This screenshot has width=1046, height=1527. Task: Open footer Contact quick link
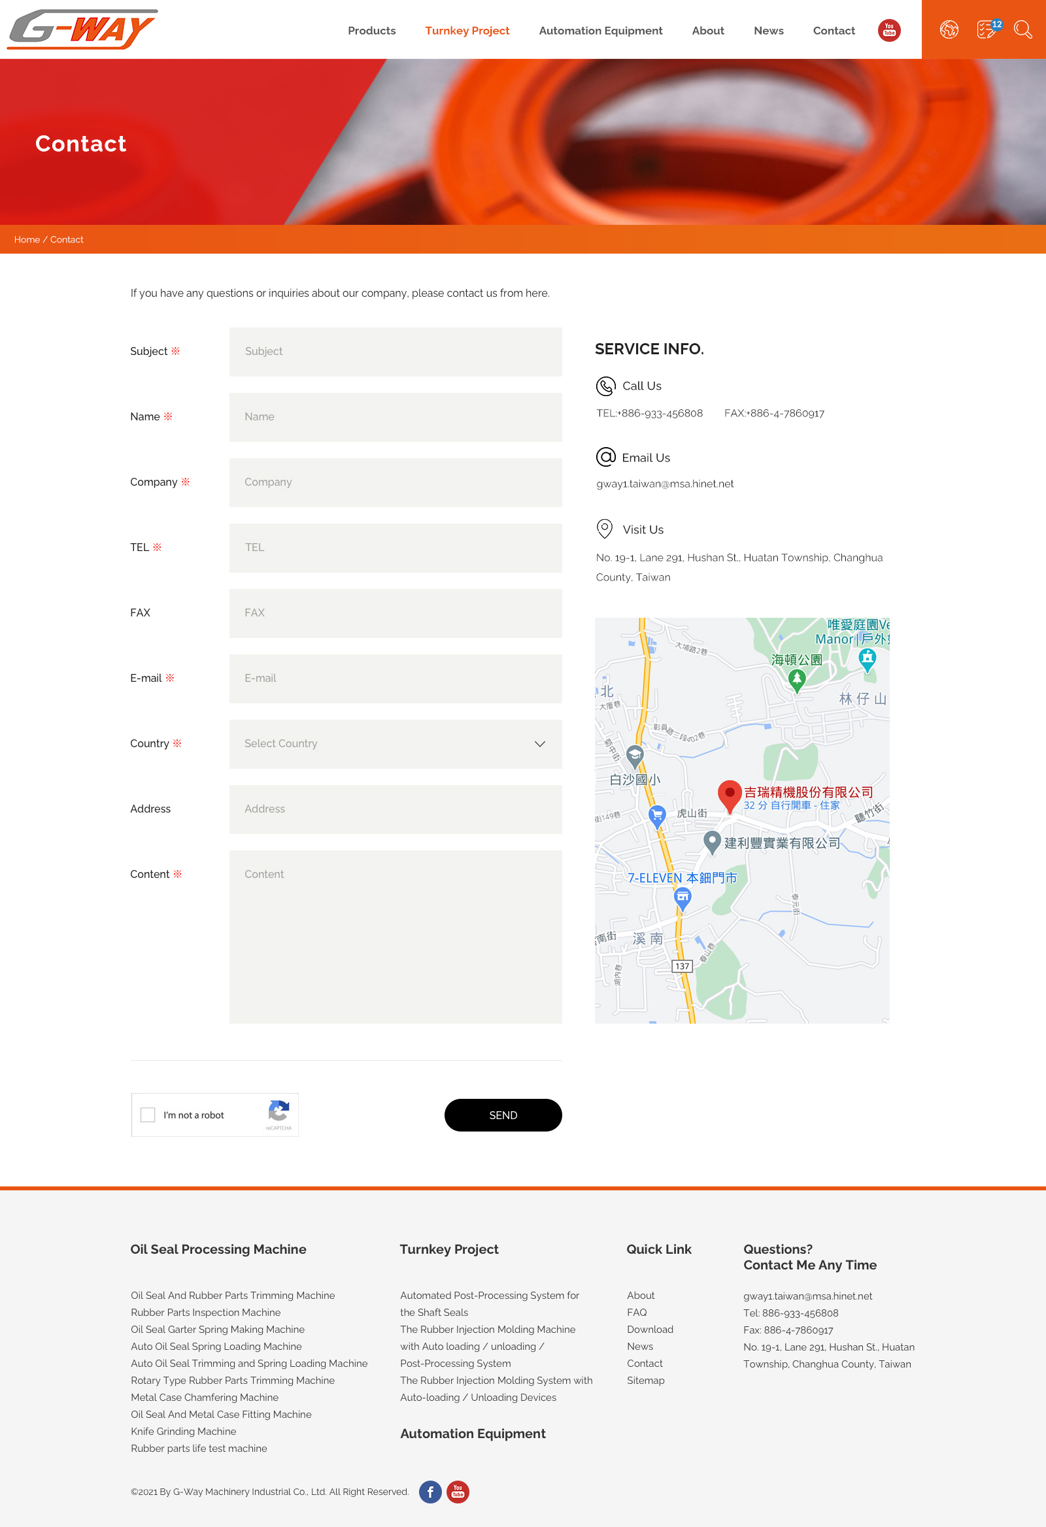(645, 1364)
